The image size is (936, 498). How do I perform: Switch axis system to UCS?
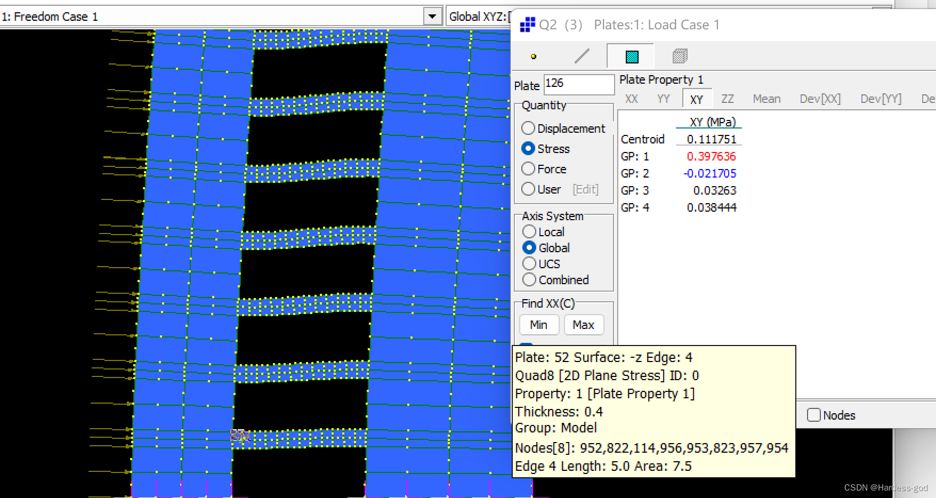tap(529, 263)
